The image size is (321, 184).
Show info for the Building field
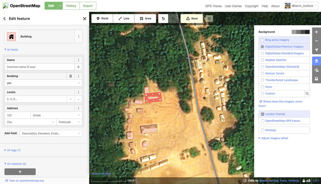click(78, 76)
